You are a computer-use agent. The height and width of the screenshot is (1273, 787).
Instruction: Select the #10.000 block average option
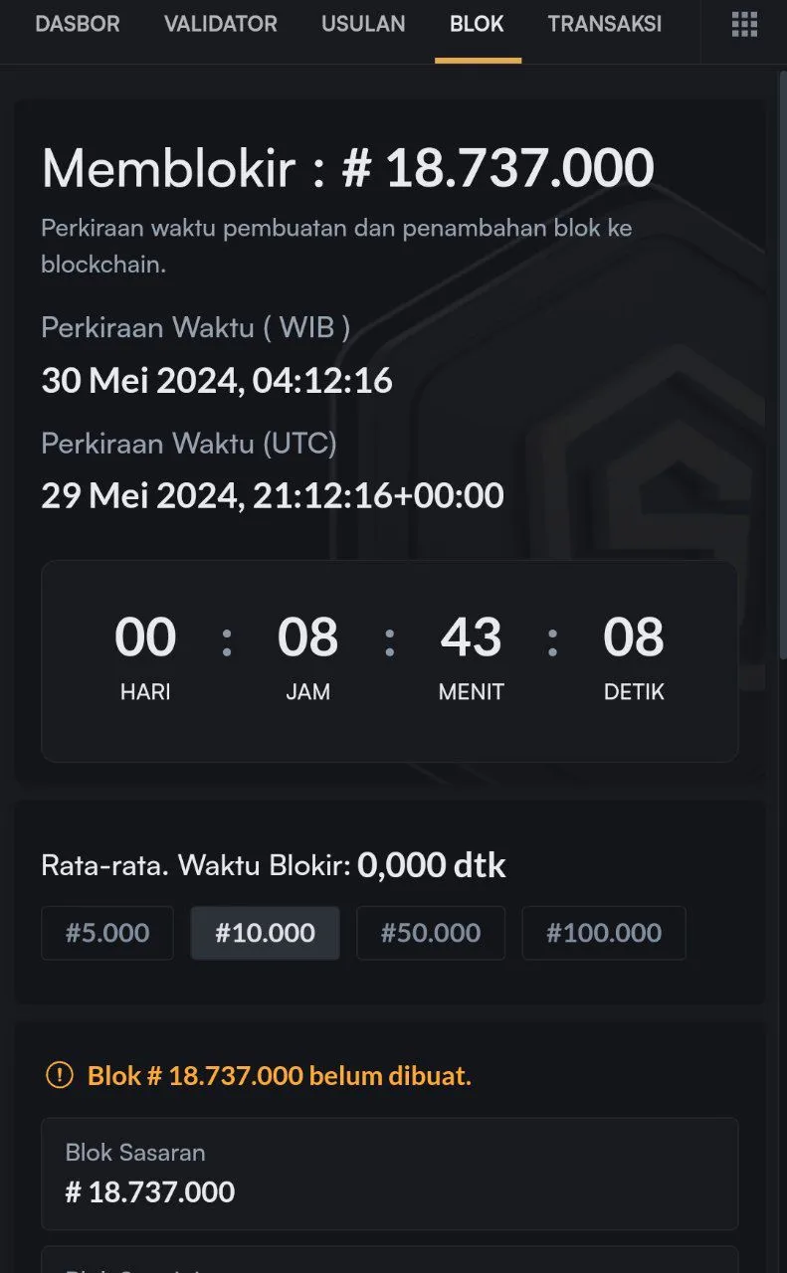266,933
